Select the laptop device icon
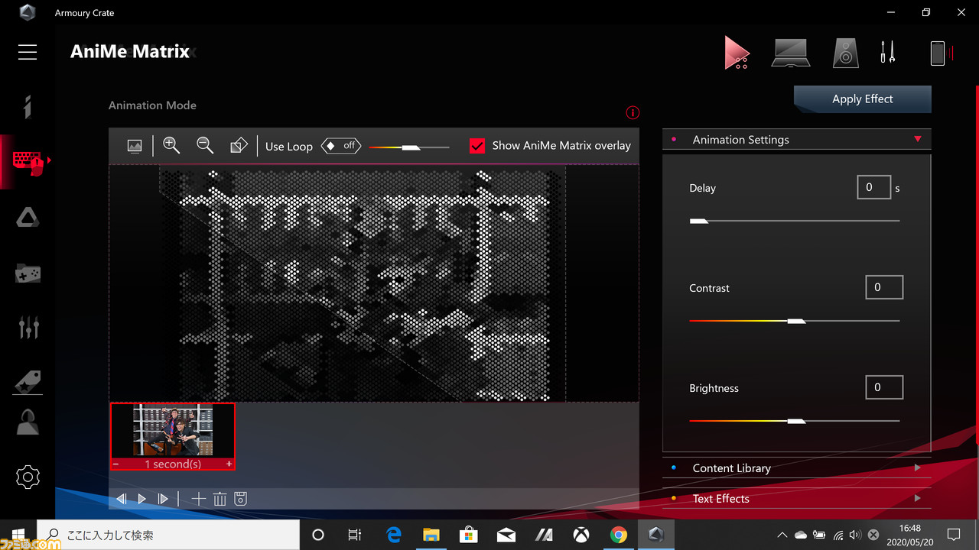Image resolution: width=979 pixels, height=550 pixels. tap(790, 53)
